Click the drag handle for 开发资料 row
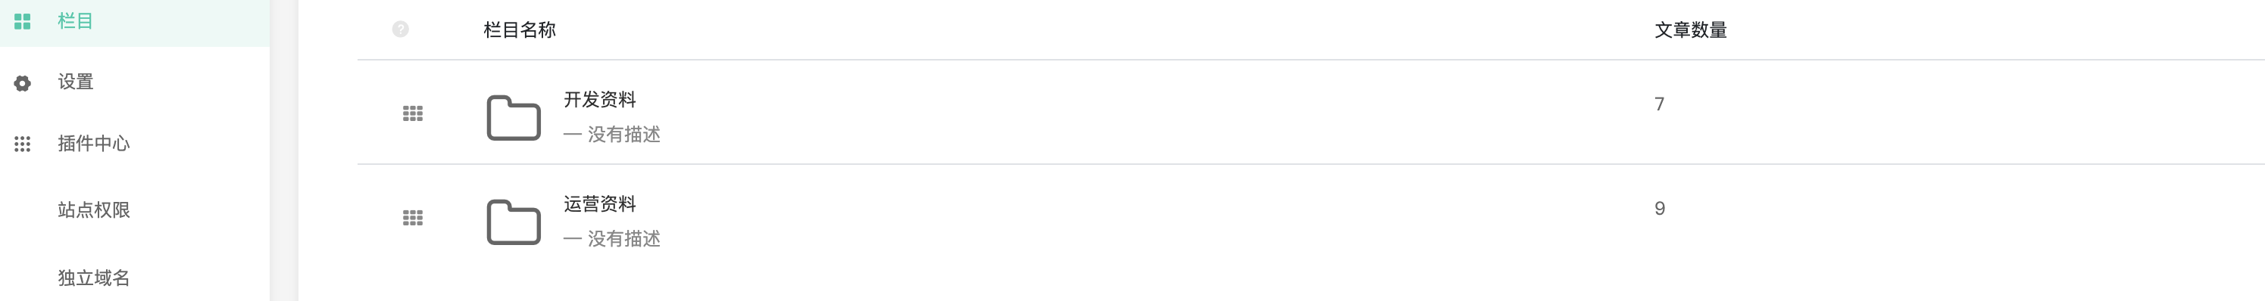The height and width of the screenshot is (301, 2265). [x=412, y=113]
